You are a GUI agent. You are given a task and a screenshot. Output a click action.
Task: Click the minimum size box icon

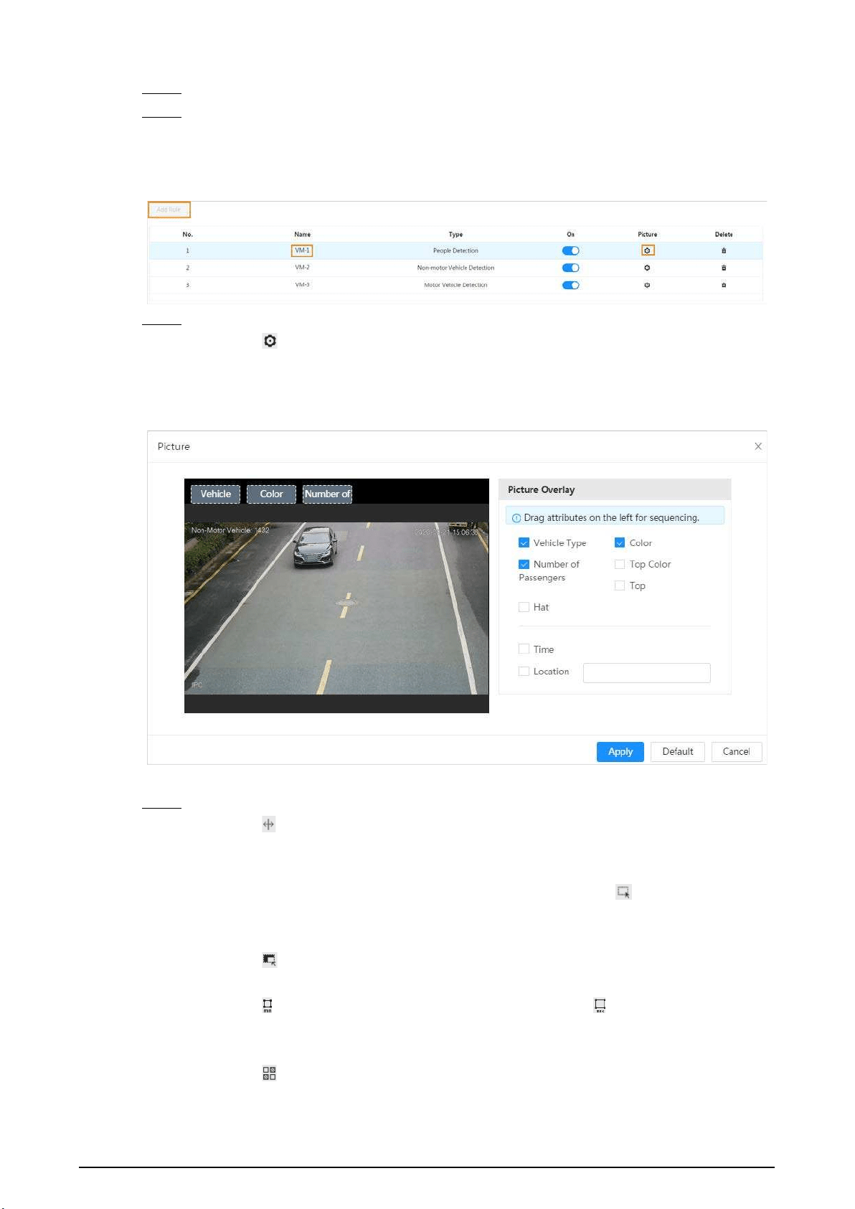pyautogui.click(x=268, y=1005)
